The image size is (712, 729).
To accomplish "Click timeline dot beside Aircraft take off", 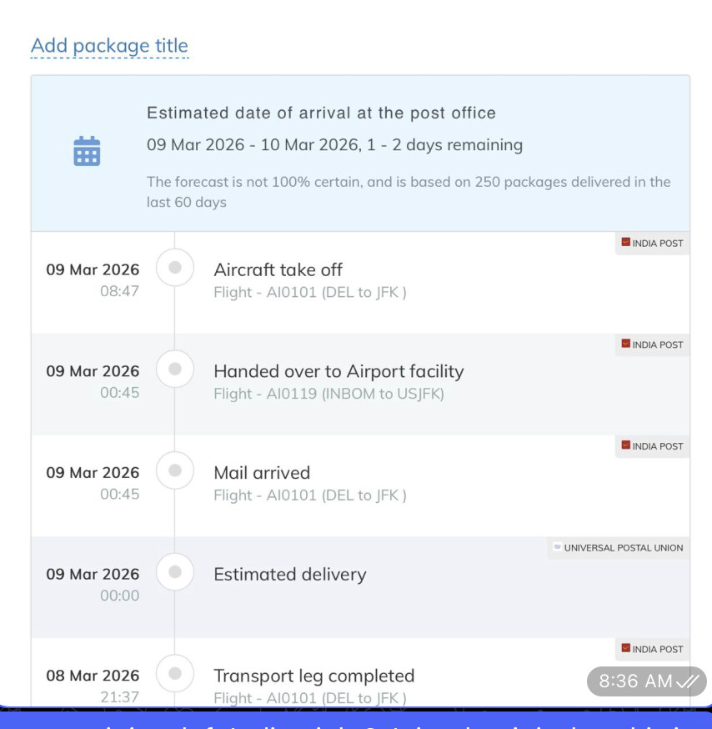I will 175,269.
